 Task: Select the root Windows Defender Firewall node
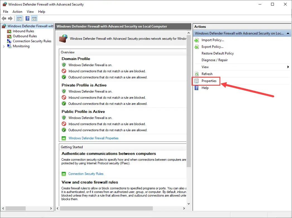[x=30, y=26]
